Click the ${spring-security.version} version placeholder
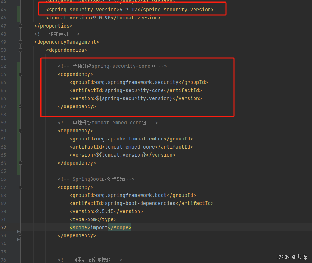The height and width of the screenshot is (263, 312). (134, 99)
